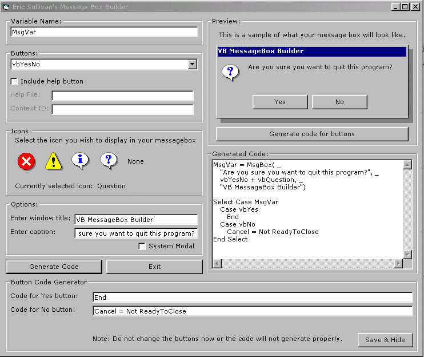Enable the Include help button checkbox
The height and width of the screenshot is (357, 424).
click(x=14, y=81)
